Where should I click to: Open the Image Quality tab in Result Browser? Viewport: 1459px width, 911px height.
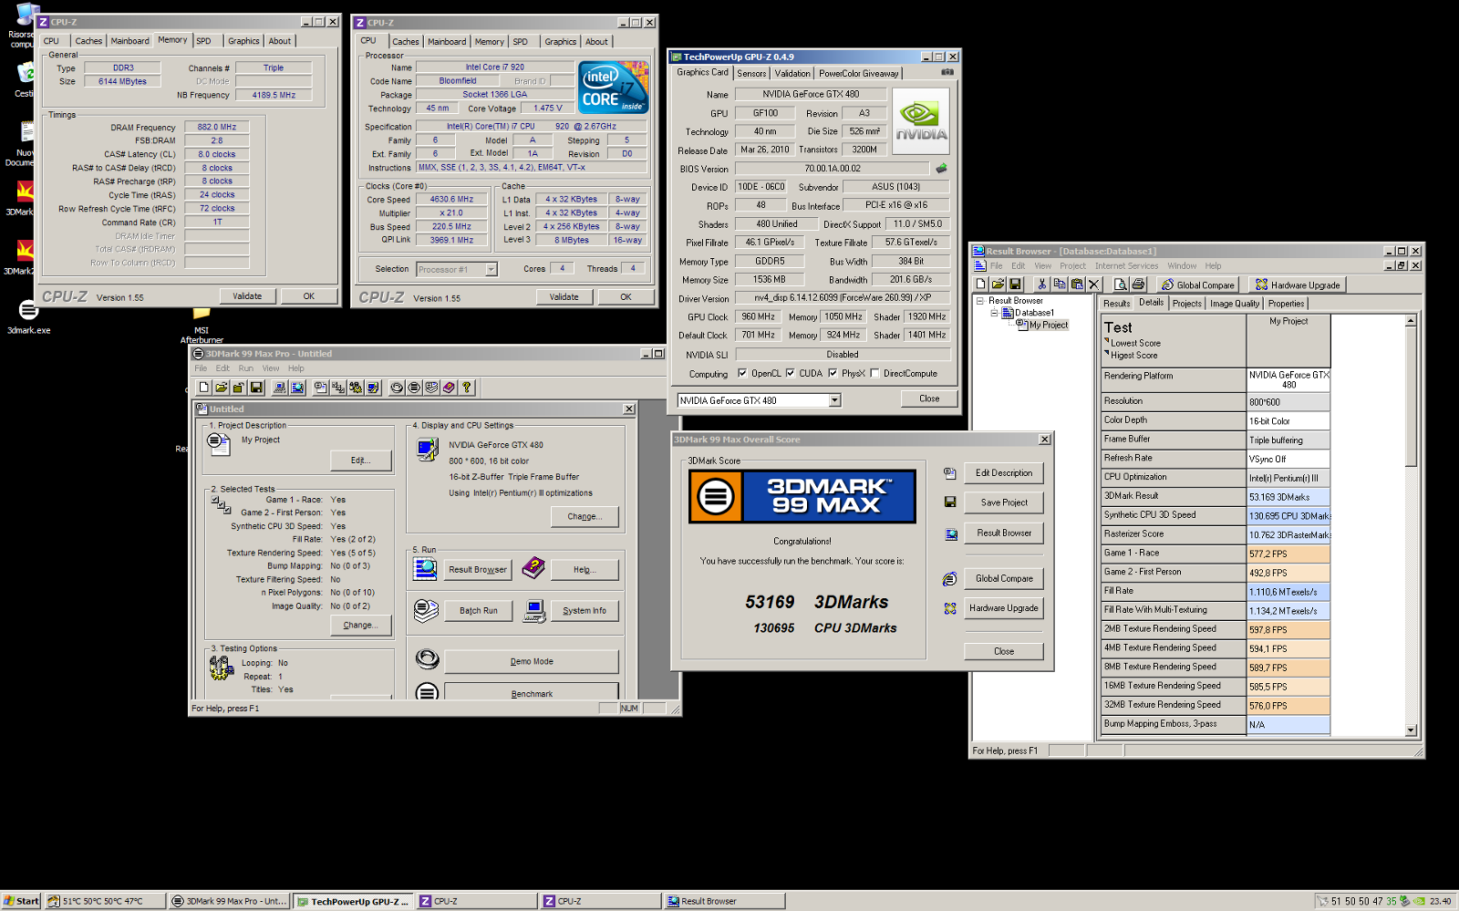point(1235,304)
